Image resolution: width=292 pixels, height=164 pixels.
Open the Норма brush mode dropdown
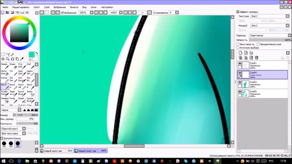[11, 110]
